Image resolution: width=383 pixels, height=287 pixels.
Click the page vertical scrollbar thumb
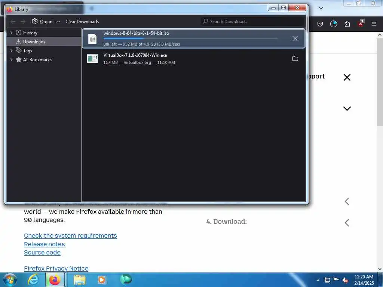(x=380, y=82)
